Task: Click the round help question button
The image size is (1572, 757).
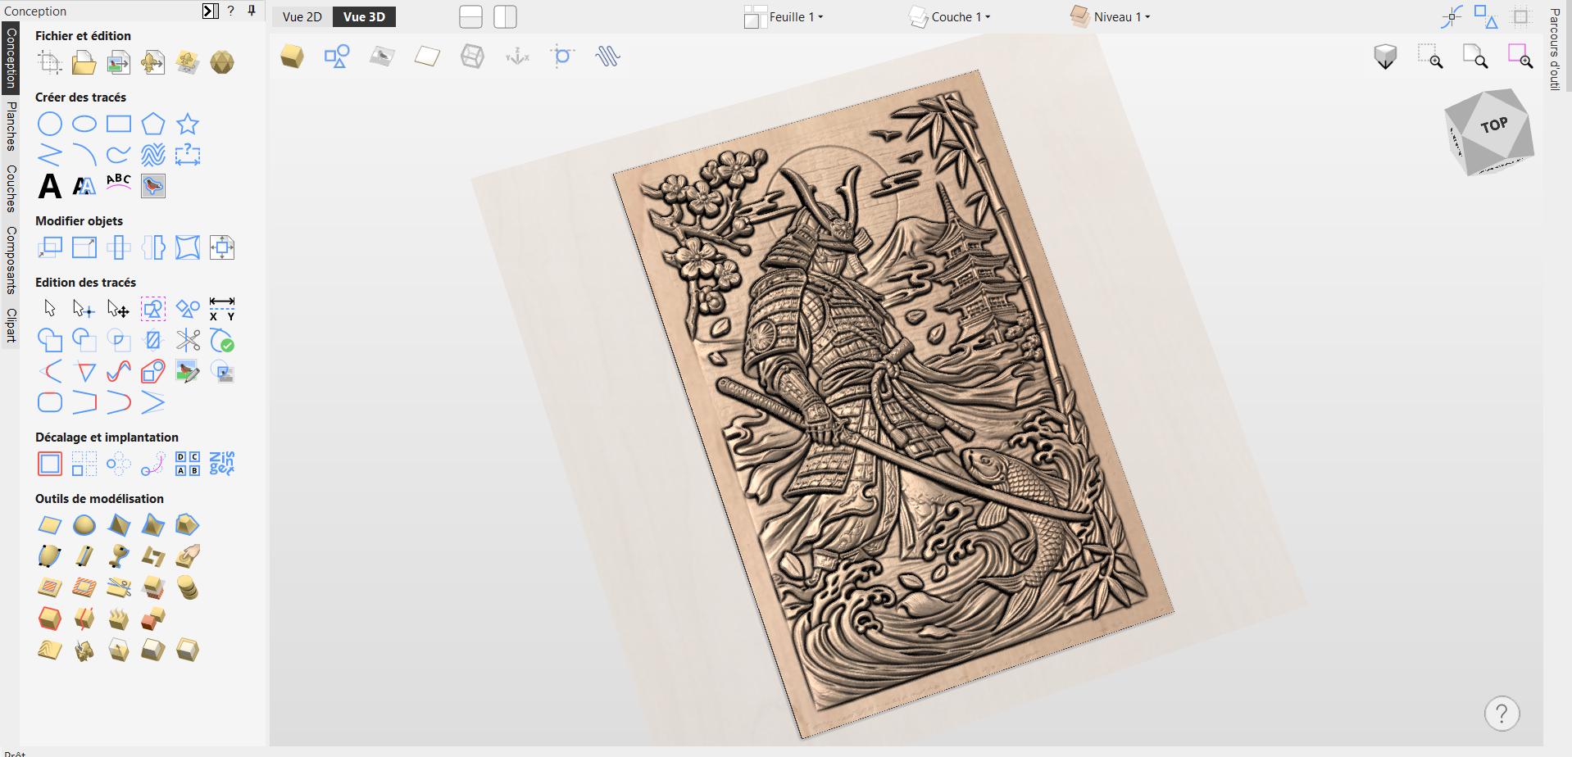Action: (x=1502, y=714)
